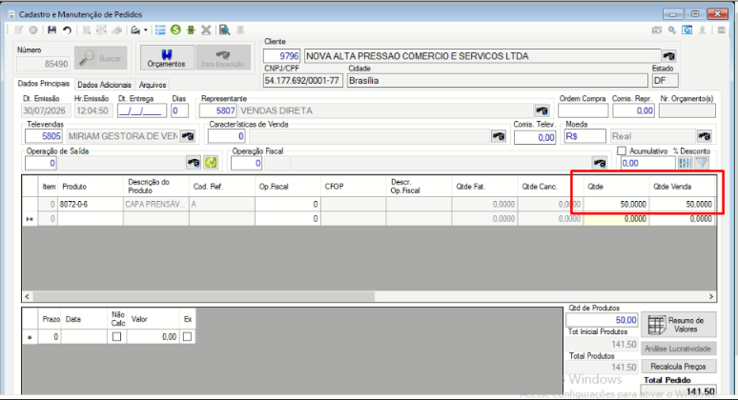738x400 pixels.
Task: Click the Orçamentos button
Action: click(x=167, y=58)
